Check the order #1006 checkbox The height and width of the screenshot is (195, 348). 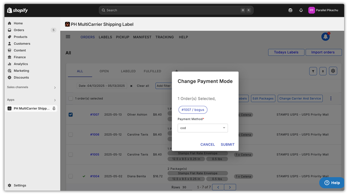coord(71,135)
